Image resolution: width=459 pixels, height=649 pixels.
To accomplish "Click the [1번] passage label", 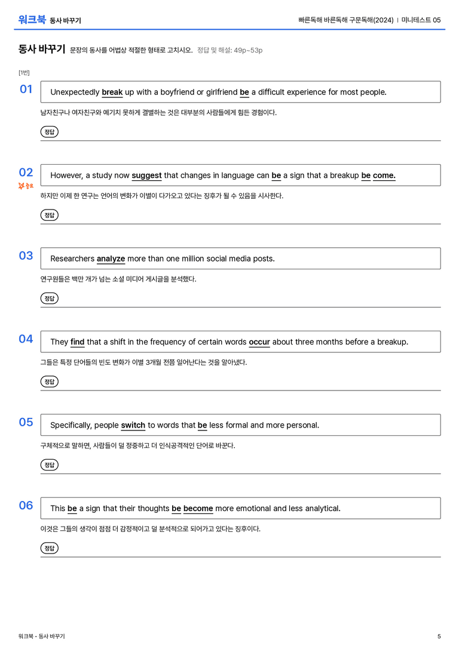I will coord(24,72).
